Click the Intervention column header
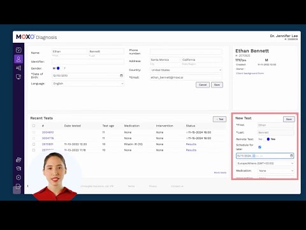 (x=164, y=126)
